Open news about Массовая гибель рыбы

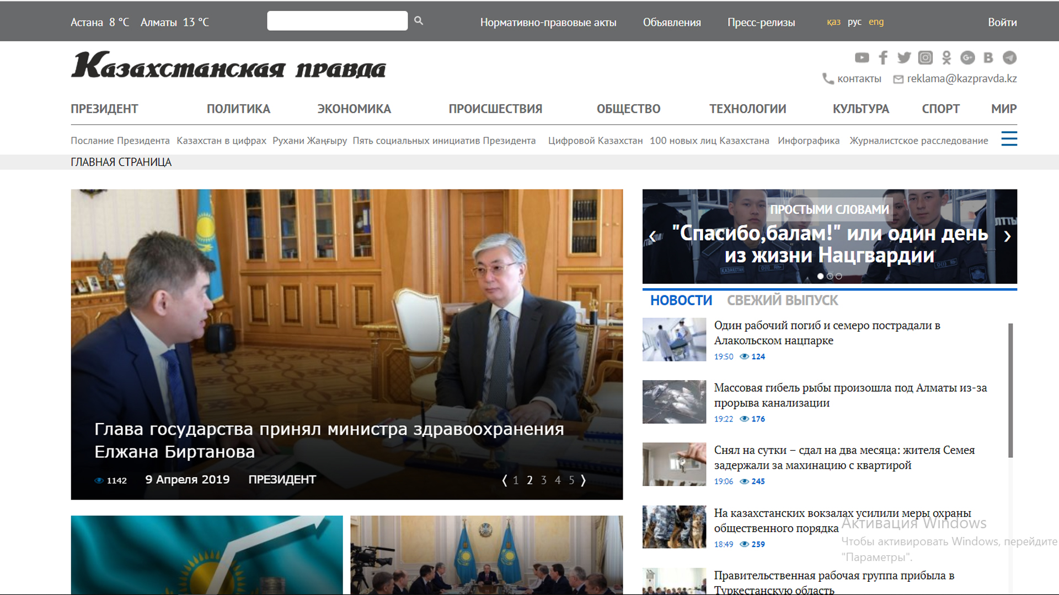(x=851, y=395)
